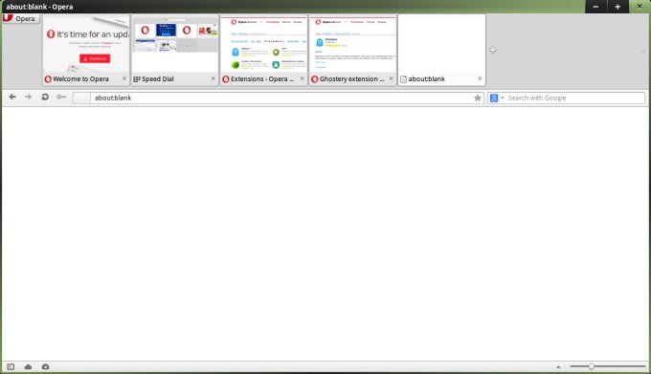Open a new tab with plus icon
This screenshot has width=651, height=374.
[492, 50]
